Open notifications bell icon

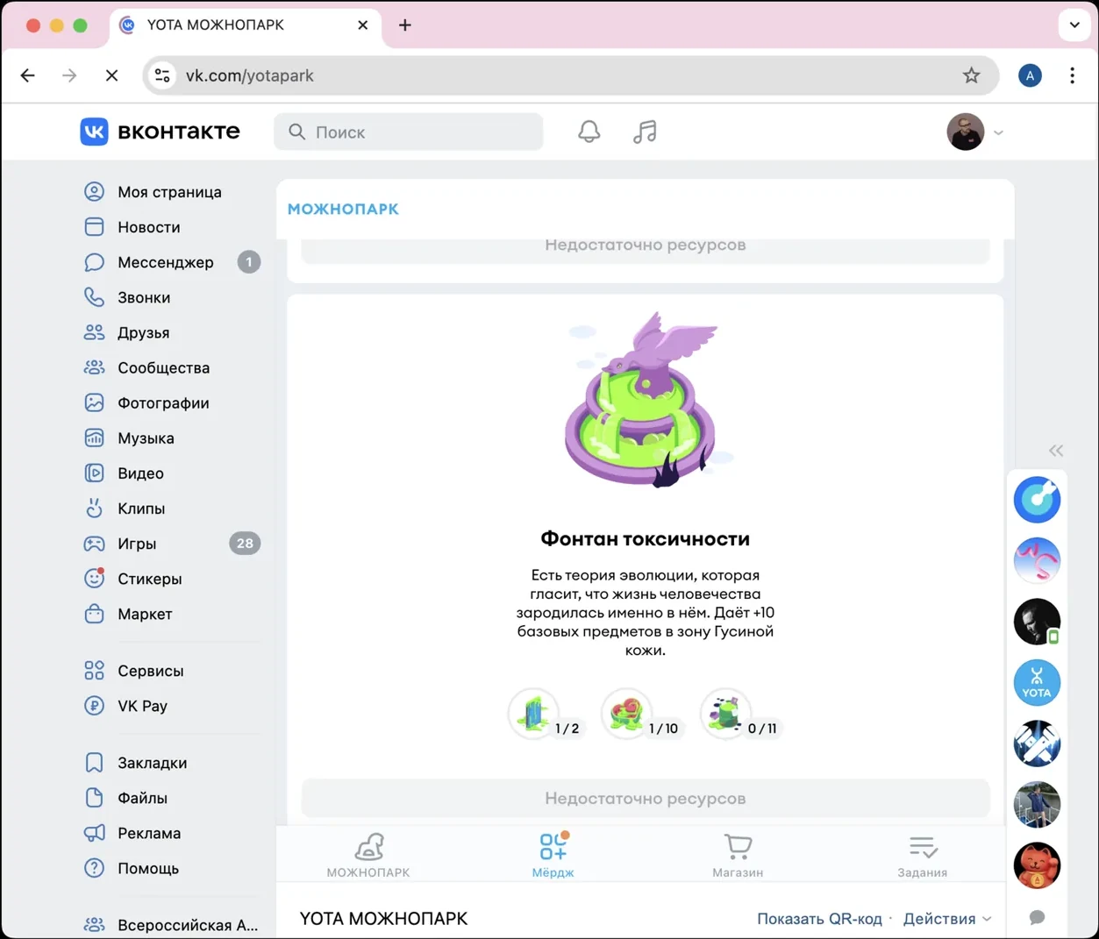tap(589, 132)
